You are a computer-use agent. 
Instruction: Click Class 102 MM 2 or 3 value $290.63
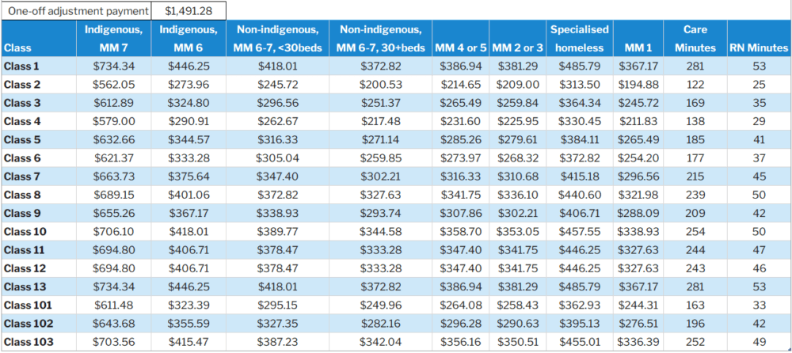tap(517, 323)
